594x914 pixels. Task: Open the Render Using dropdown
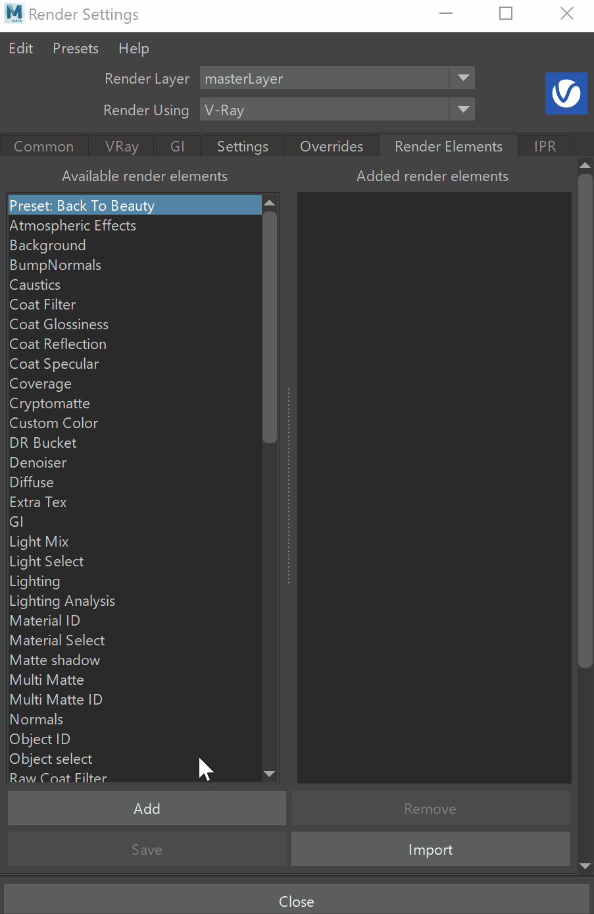coord(337,110)
